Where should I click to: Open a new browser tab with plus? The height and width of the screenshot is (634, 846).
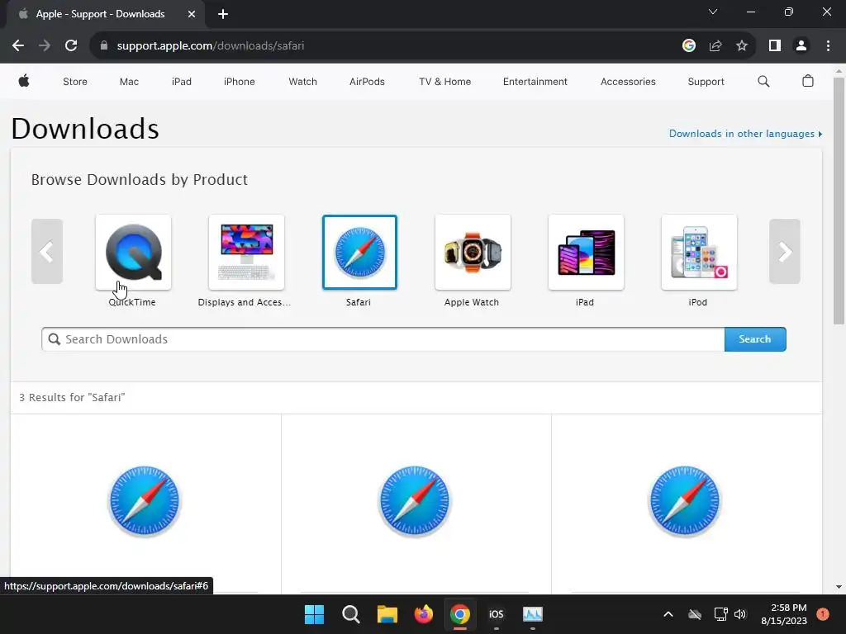pos(223,14)
